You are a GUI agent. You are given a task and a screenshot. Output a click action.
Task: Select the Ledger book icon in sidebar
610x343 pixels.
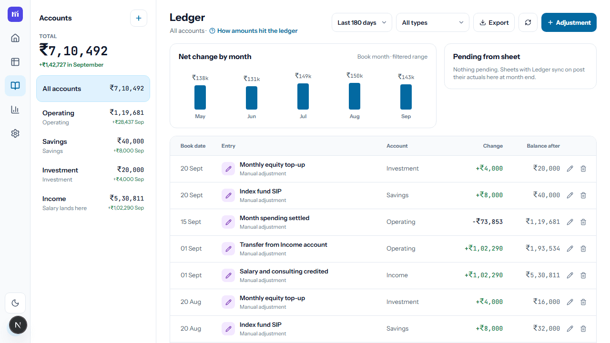point(15,86)
